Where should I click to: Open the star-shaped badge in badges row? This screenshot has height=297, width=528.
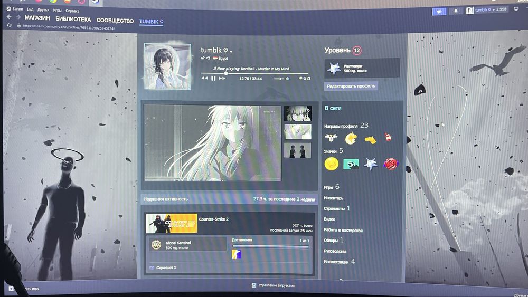tap(371, 164)
